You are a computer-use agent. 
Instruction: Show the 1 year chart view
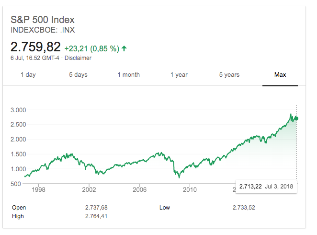[179, 75]
